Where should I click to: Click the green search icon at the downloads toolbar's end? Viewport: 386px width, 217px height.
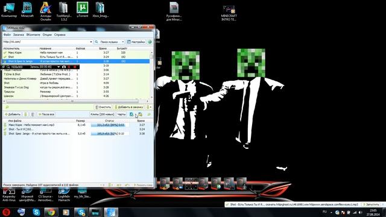click(x=149, y=115)
